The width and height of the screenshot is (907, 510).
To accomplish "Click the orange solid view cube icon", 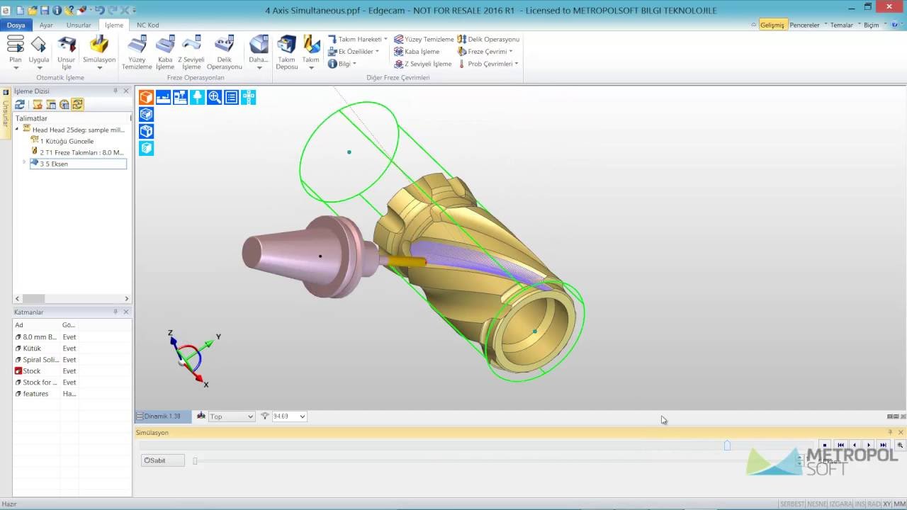I will 146,98.
